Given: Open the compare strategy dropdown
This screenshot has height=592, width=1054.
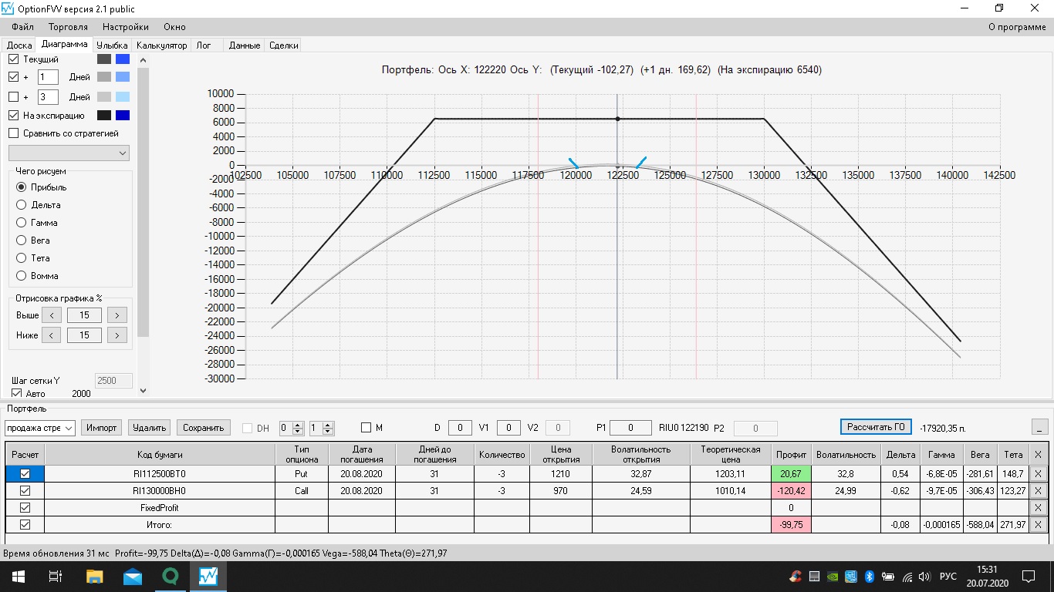Looking at the screenshot, I should pos(69,153).
